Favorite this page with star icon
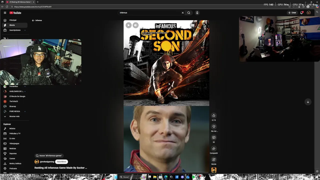 tap(293, 7)
